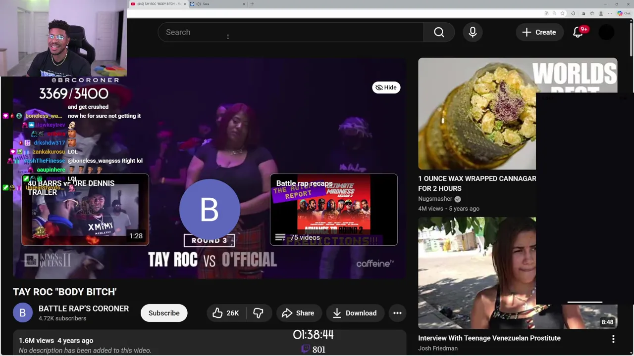Click the page zoom magnifier icon in address bar
Image resolution: width=634 pixels, height=356 pixels.
click(554, 13)
